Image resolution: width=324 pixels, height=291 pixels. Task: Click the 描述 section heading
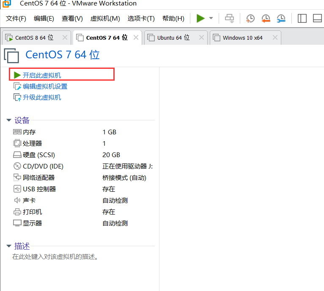point(22,246)
